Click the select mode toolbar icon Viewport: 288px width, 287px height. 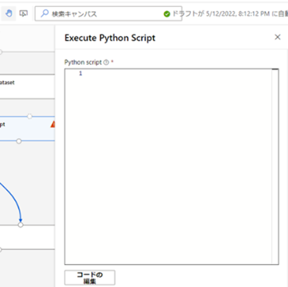point(23,13)
